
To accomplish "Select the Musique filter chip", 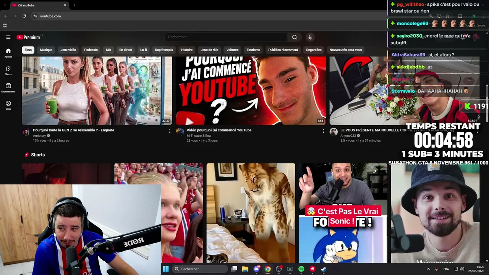I will [x=46, y=50].
